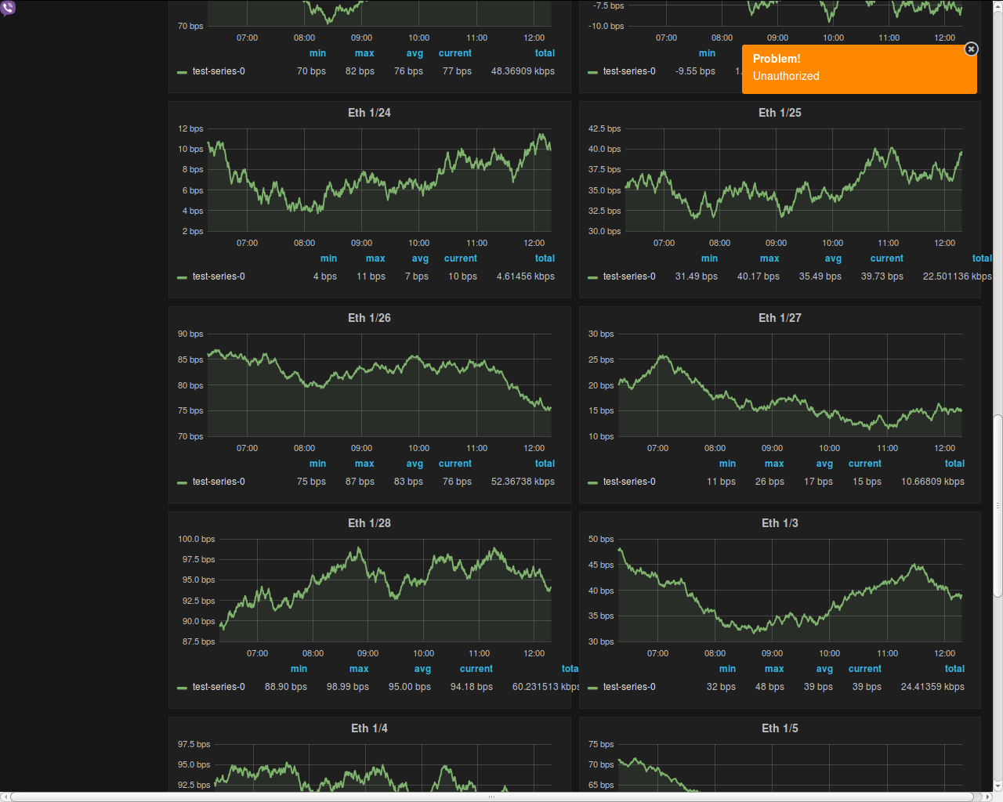This screenshot has height=802, width=1003.
Task: Open the Viber icon in the top-left corner
Action: 8,8
